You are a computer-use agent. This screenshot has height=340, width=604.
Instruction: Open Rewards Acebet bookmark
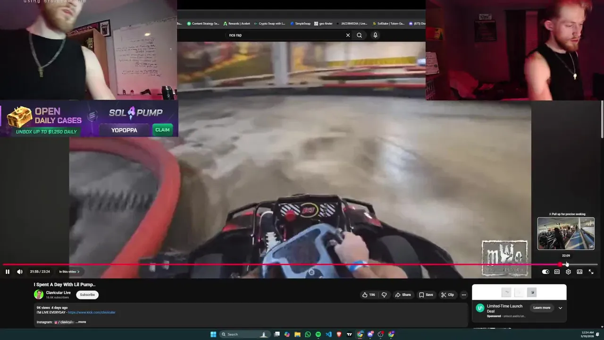tap(237, 23)
